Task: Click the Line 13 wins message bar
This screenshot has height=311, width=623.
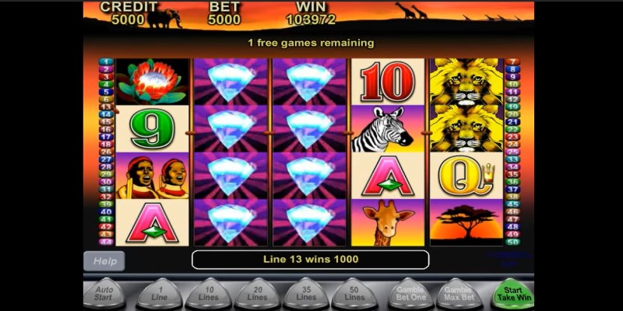Action: click(x=310, y=260)
